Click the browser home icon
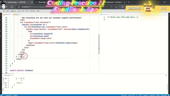This screenshot has height=96, width=170. 12,7
